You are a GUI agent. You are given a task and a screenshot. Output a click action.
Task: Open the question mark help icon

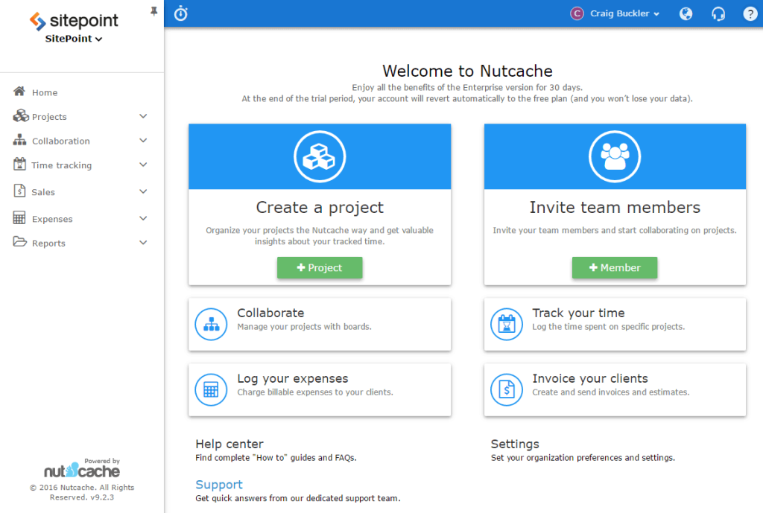(x=750, y=13)
